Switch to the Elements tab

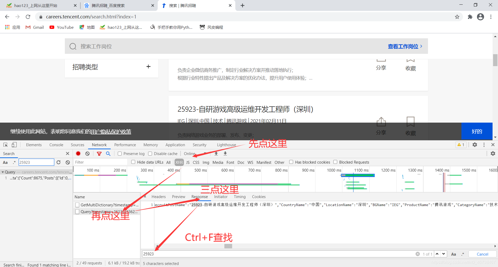click(x=34, y=145)
